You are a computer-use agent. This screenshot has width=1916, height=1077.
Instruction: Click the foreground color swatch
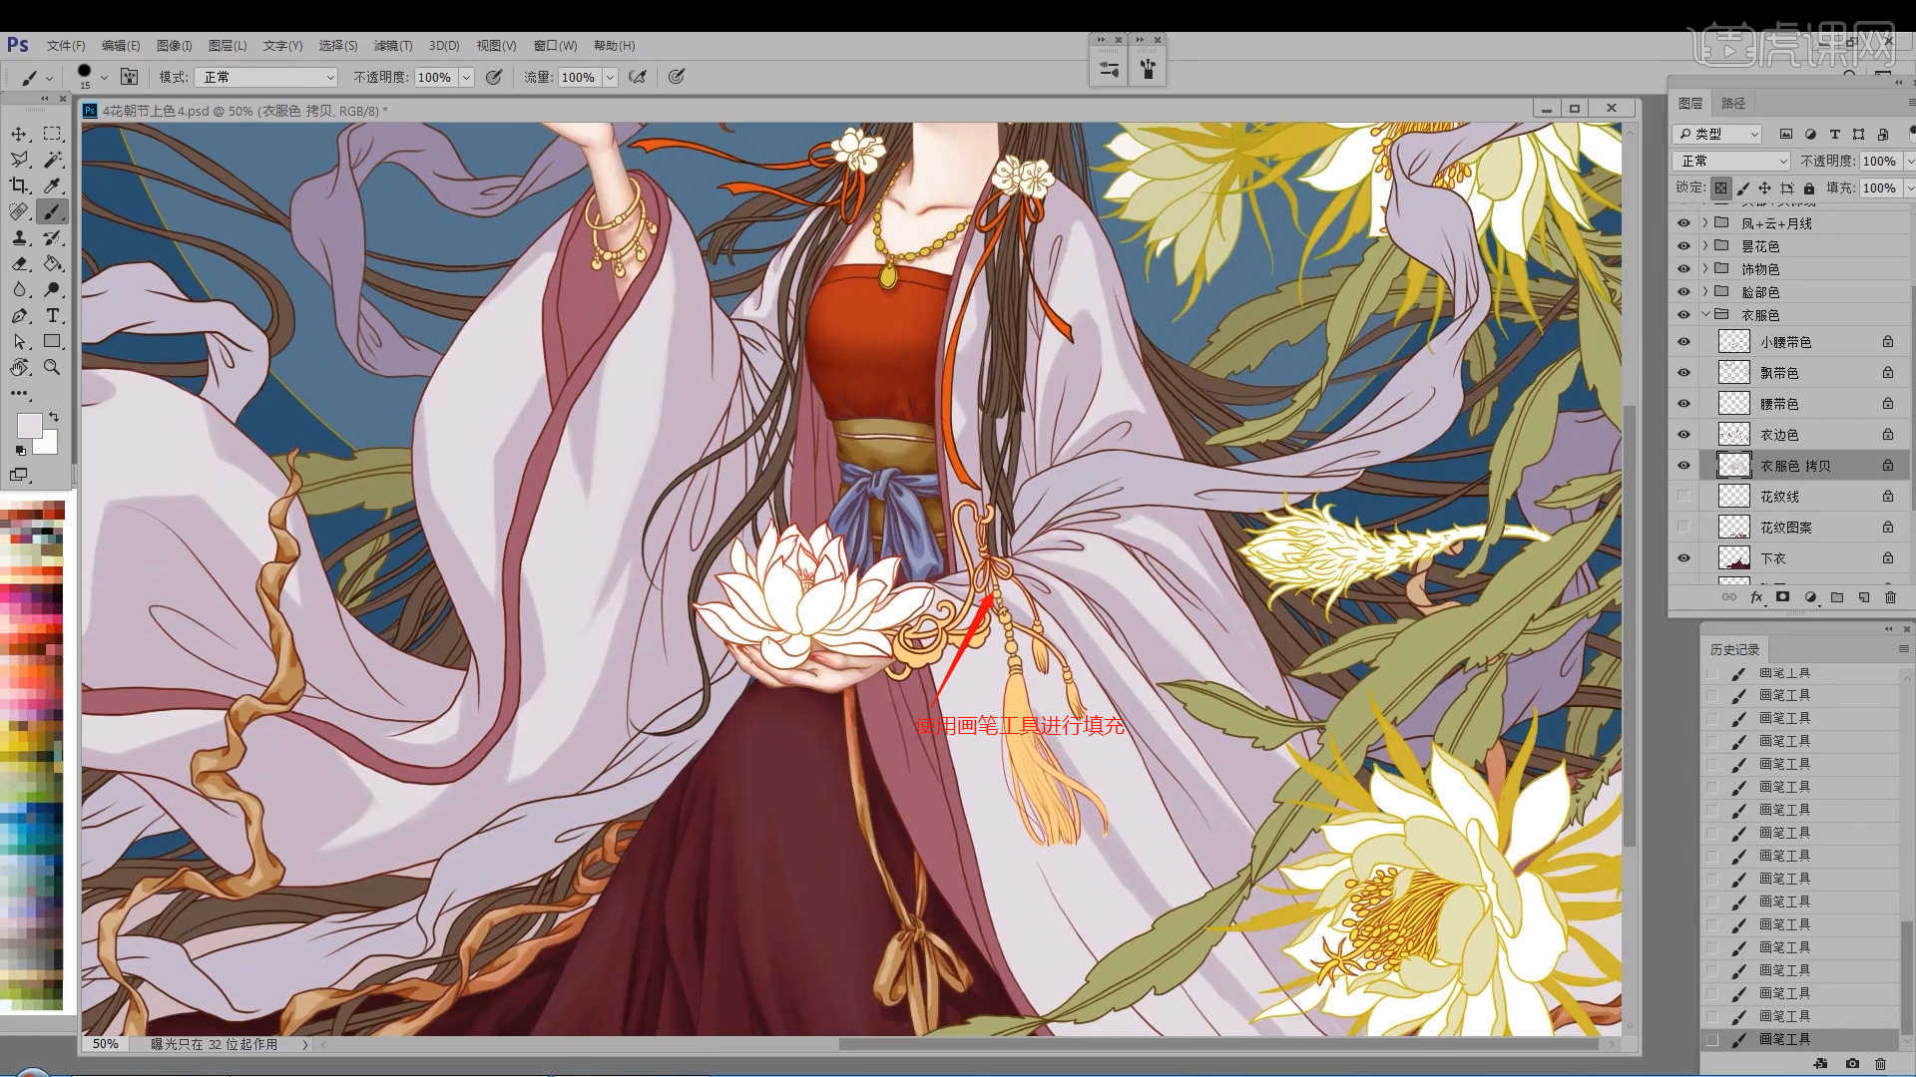click(x=29, y=426)
